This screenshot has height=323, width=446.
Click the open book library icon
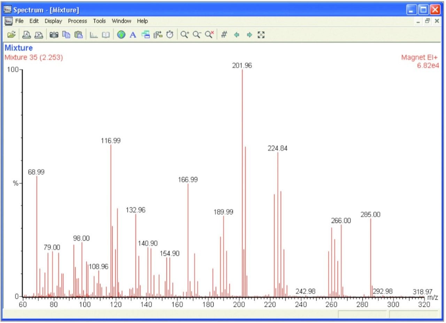click(x=106, y=35)
